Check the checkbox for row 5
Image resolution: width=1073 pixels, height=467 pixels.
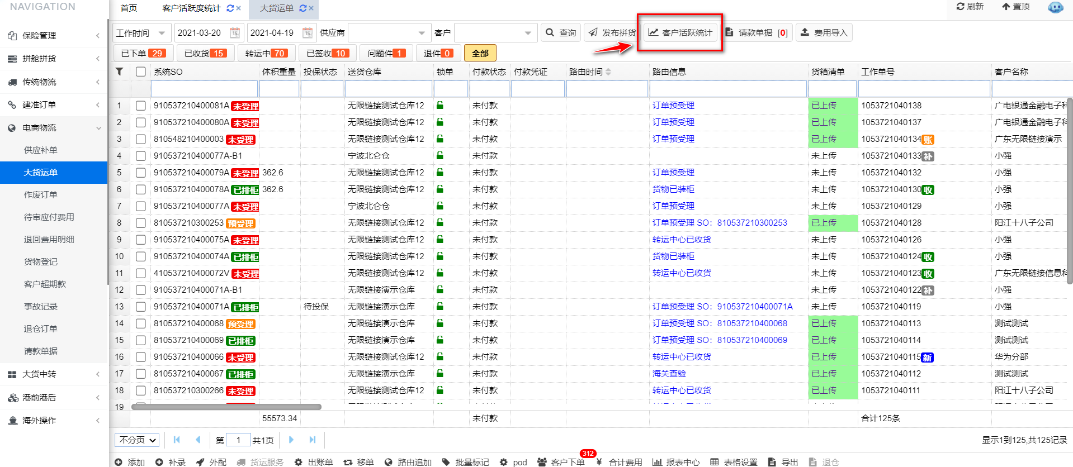(x=141, y=173)
